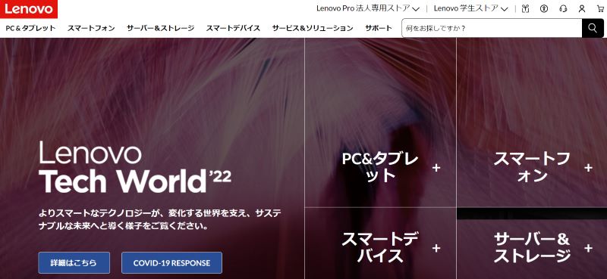Click the plus icon beside サーバー&ストレージ tile

[x=589, y=248]
